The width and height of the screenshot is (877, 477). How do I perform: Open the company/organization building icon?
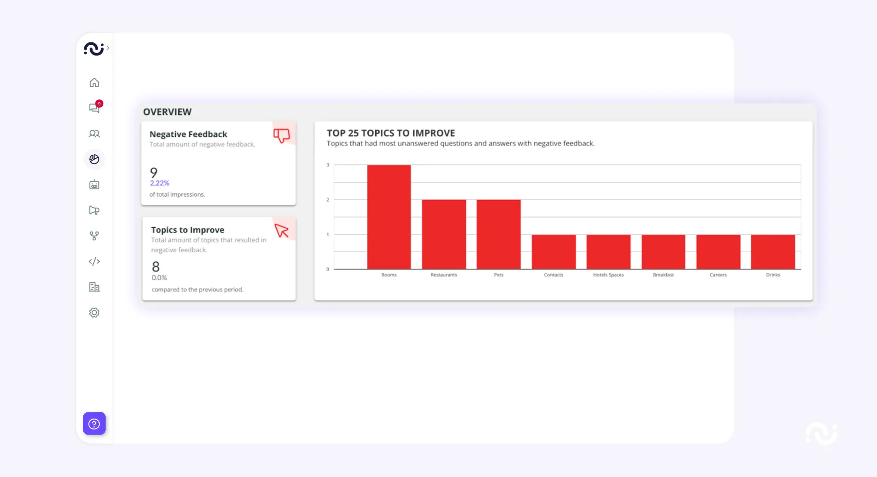pyautogui.click(x=94, y=287)
